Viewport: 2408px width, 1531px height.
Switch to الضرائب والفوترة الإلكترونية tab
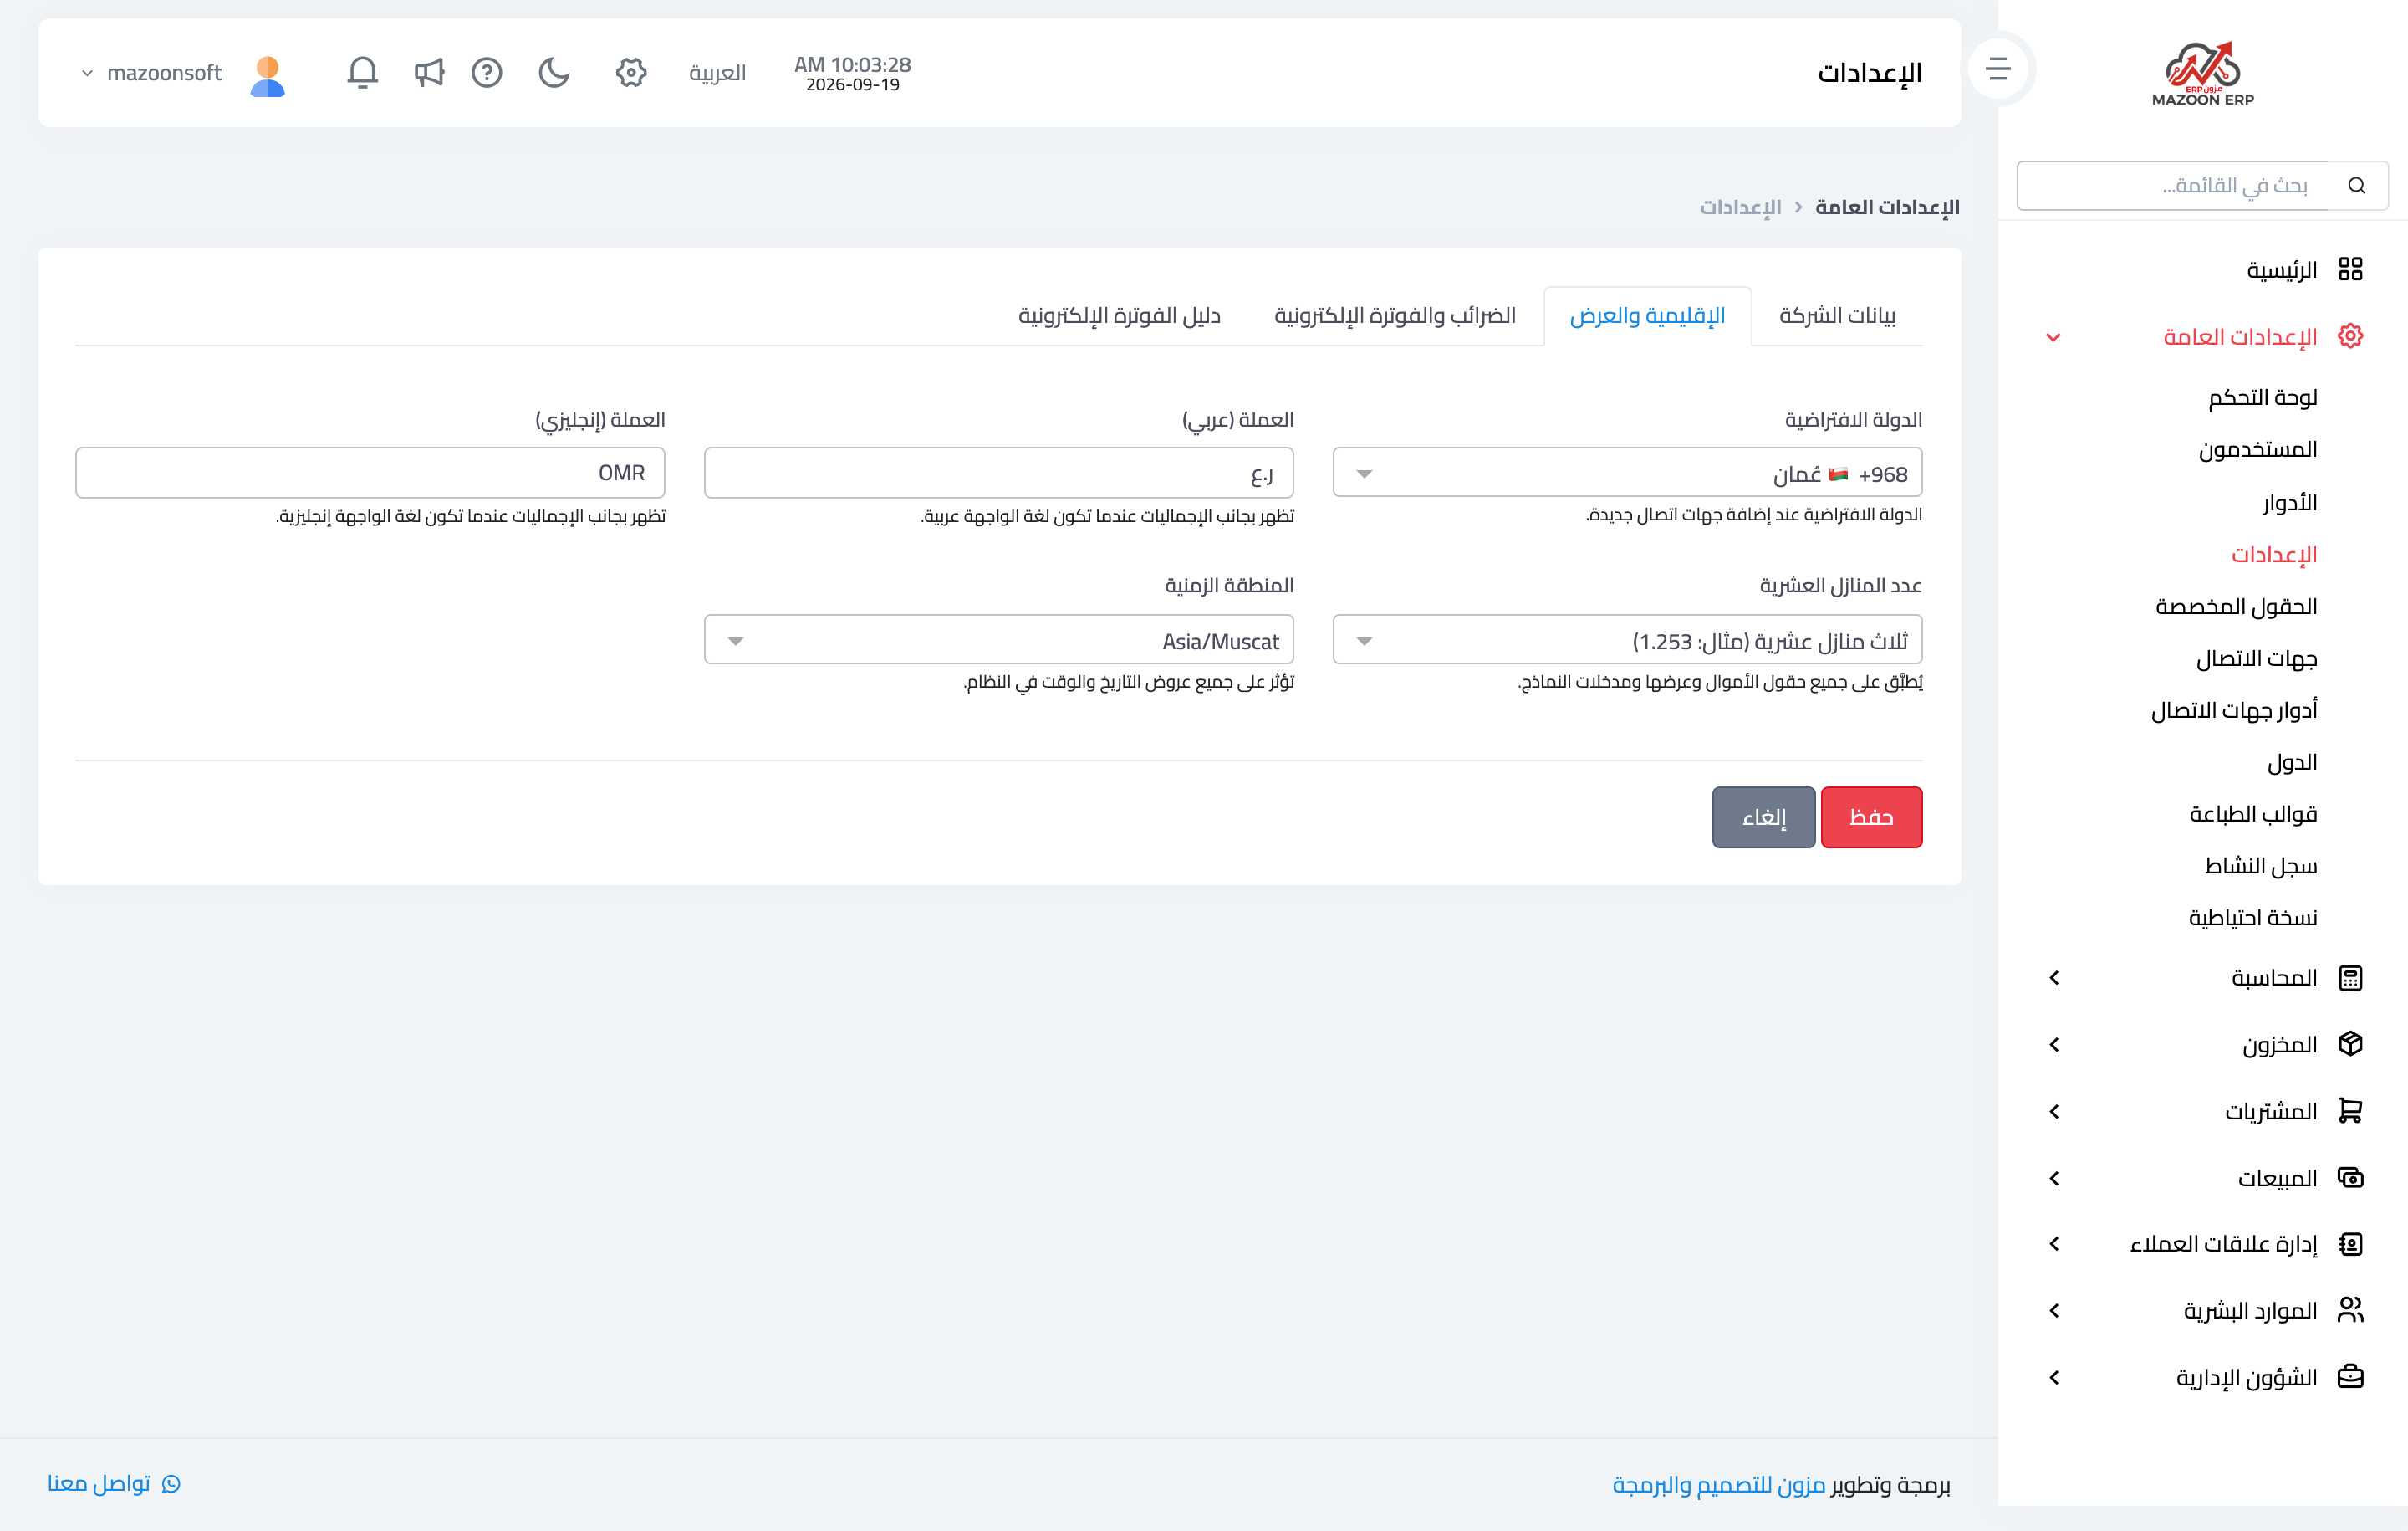[1394, 316]
